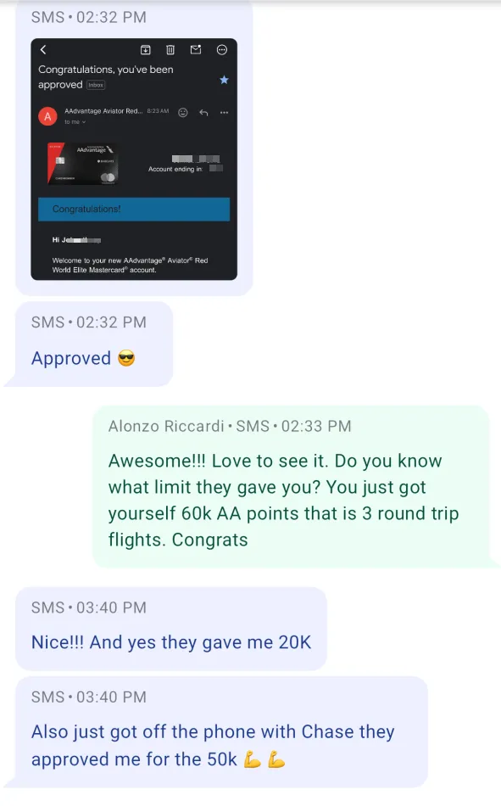Toggle the blue star on the email
Screen dimensions: 501x806
point(224,80)
